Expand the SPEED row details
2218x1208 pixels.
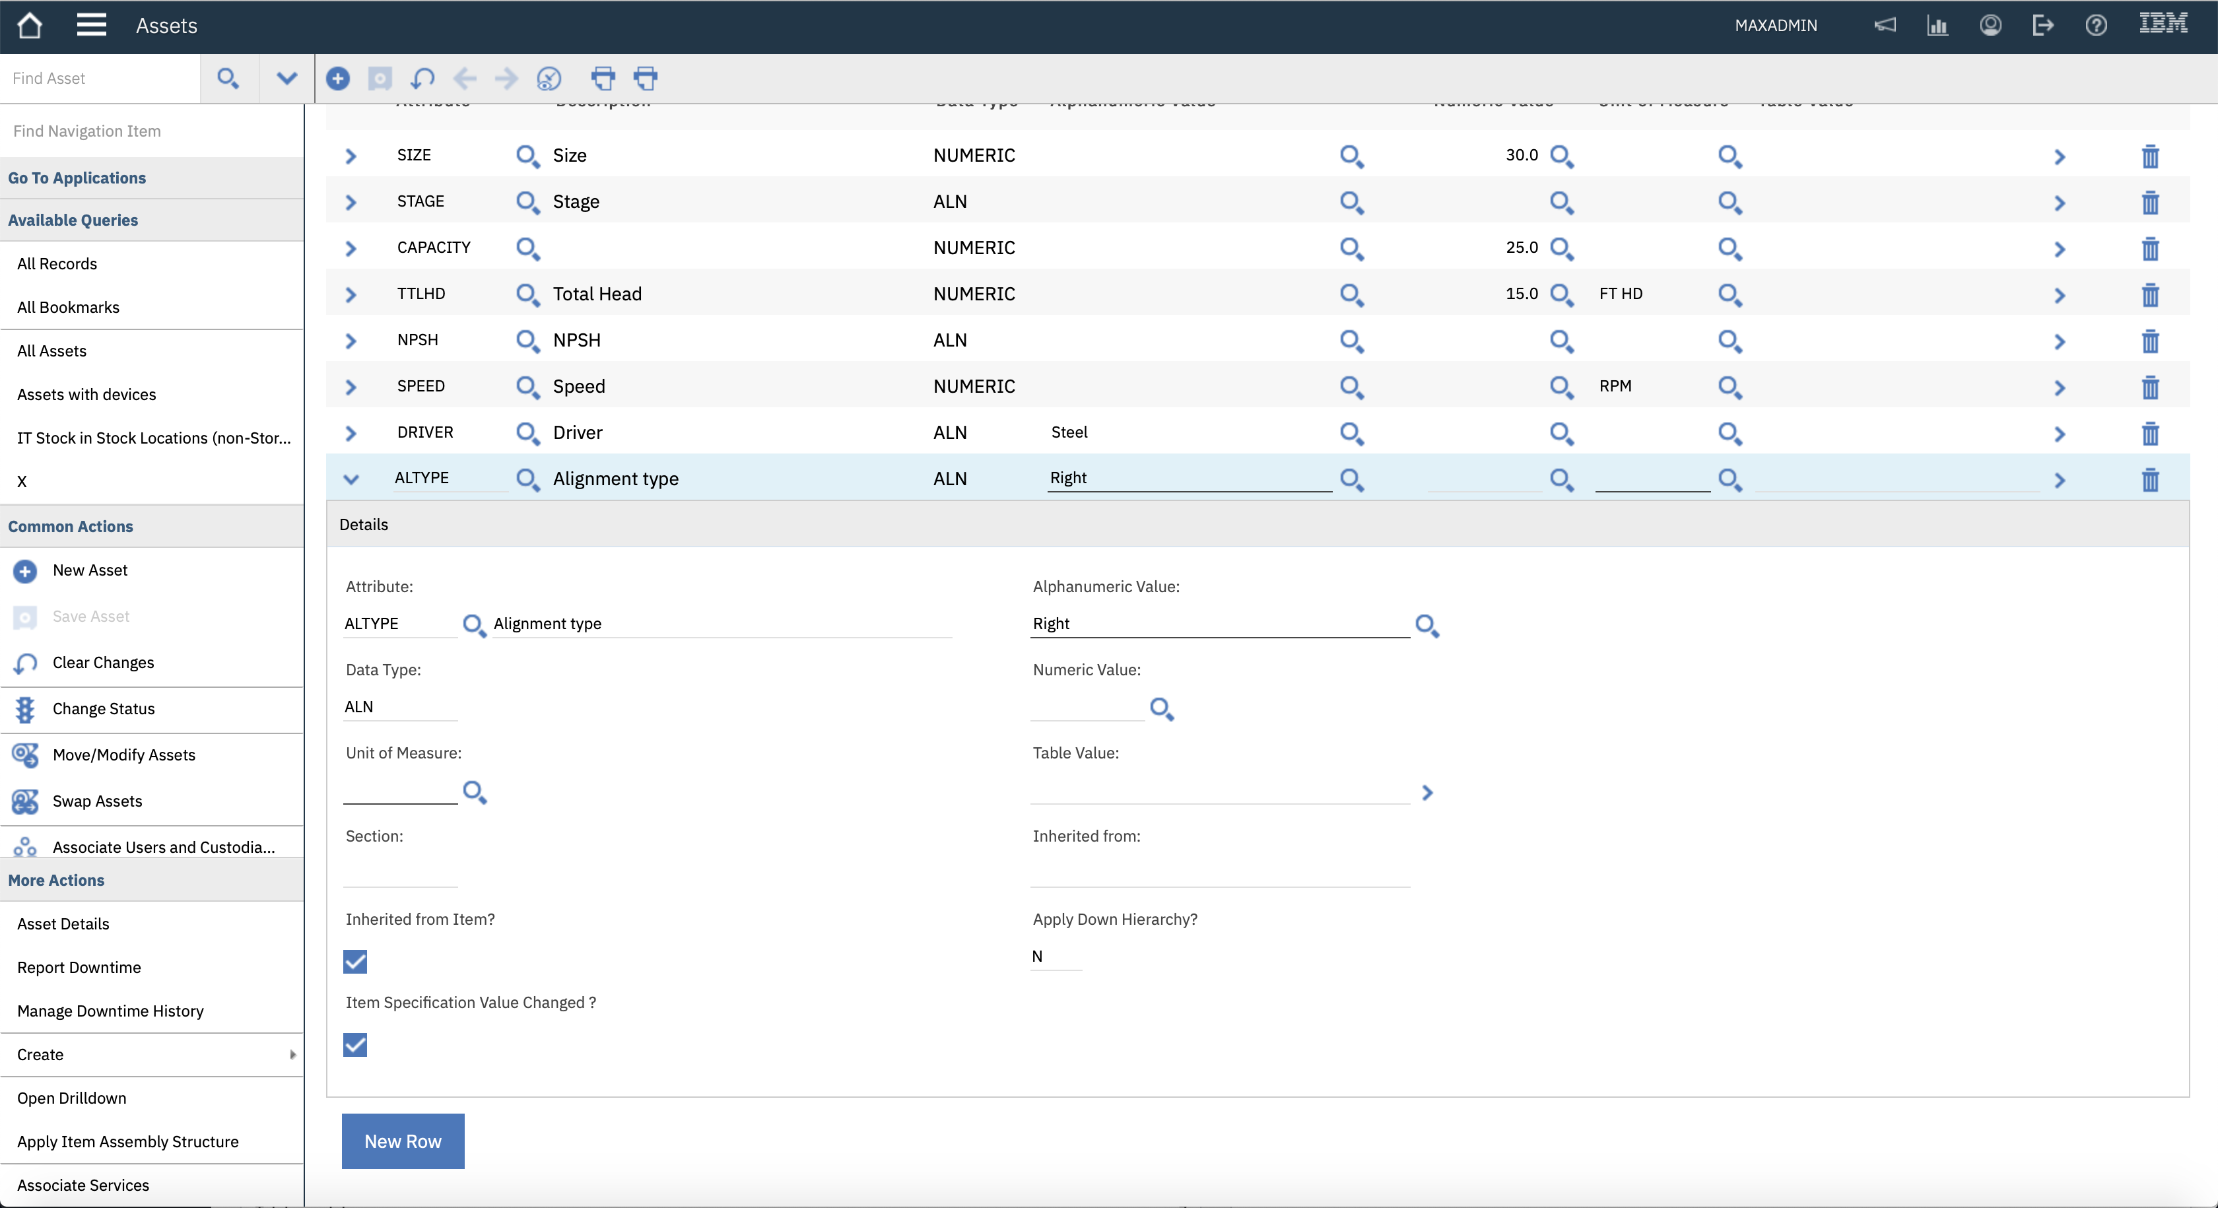coord(351,387)
